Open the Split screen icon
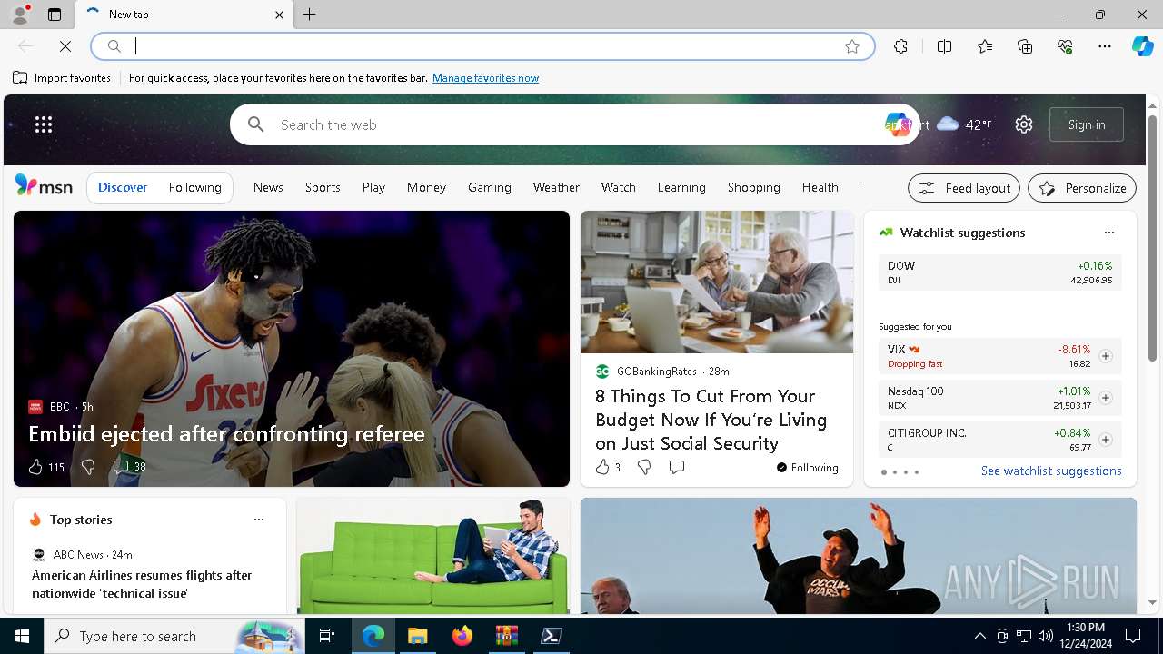Screen dimensions: 1163x654 pyautogui.click(x=944, y=46)
